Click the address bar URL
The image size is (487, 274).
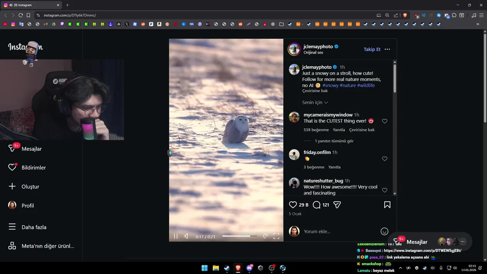pos(70,15)
